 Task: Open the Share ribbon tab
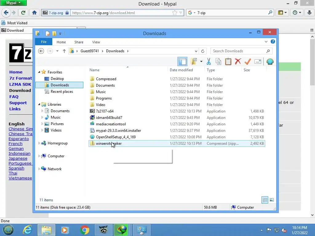(x=79, y=42)
